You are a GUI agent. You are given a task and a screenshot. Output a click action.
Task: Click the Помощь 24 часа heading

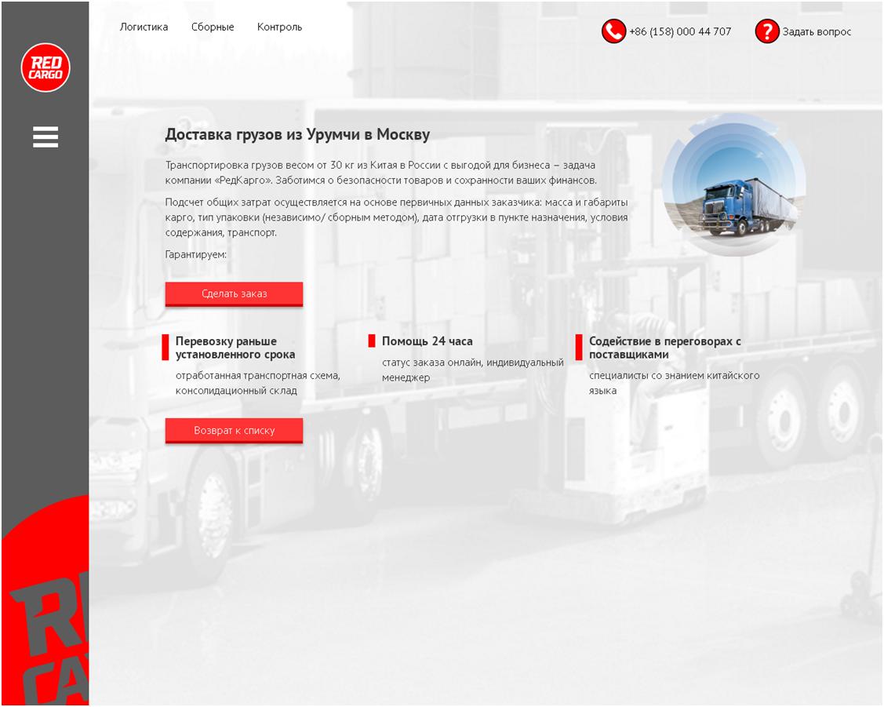427,341
